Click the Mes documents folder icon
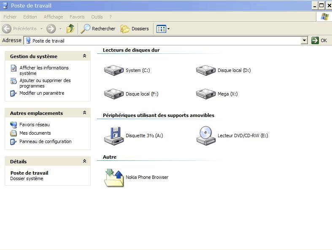The width and height of the screenshot is (332, 250). (x=13, y=133)
